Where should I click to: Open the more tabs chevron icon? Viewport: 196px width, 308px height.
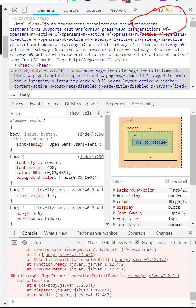(135, 10)
